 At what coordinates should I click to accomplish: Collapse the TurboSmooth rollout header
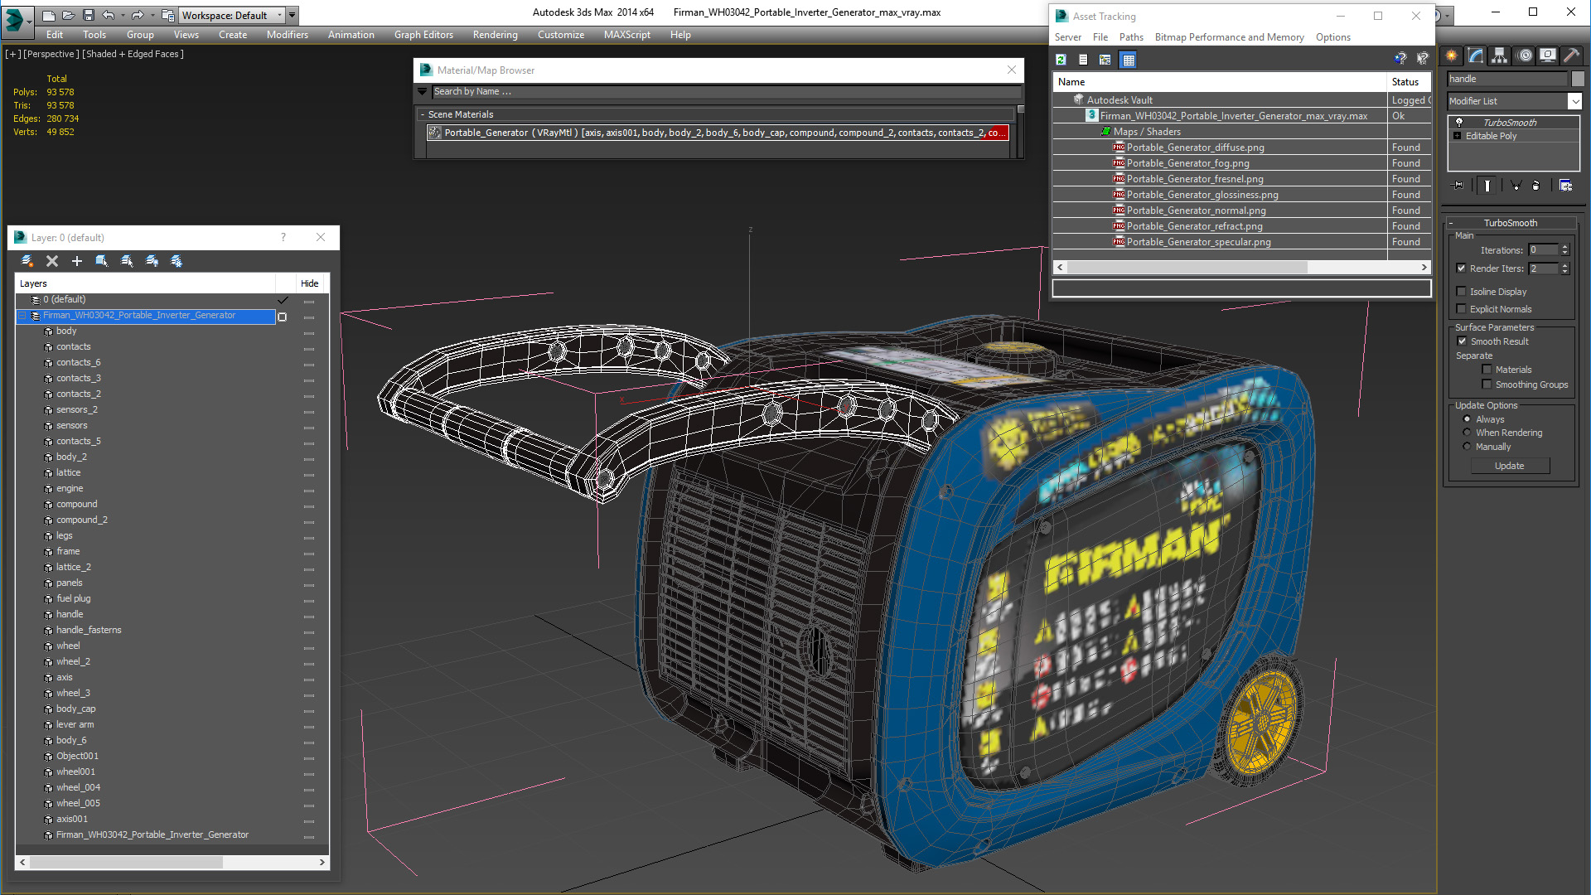pos(1510,223)
